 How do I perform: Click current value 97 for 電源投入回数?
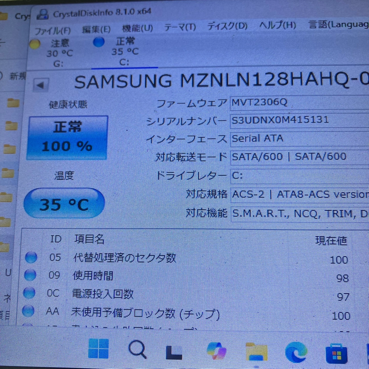coord(343,297)
